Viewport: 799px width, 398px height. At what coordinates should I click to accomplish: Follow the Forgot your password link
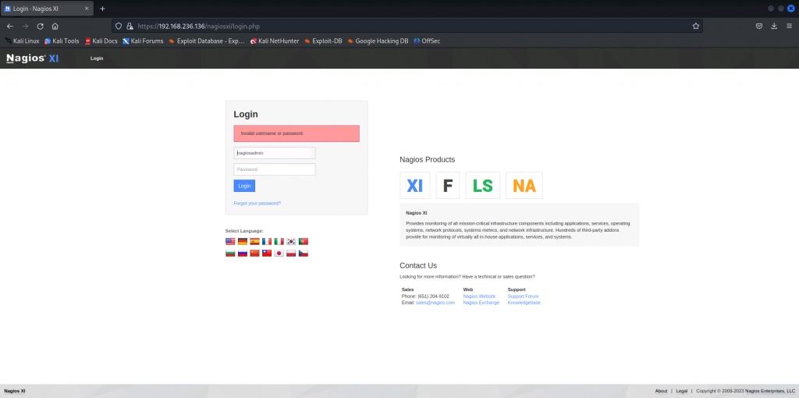point(257,204)
